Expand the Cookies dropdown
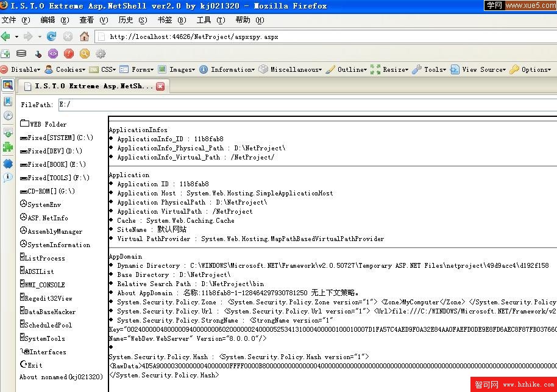 point(66,69)
